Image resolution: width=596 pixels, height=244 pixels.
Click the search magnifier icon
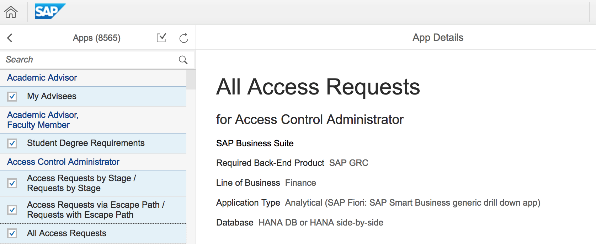(x=183, y=60)
